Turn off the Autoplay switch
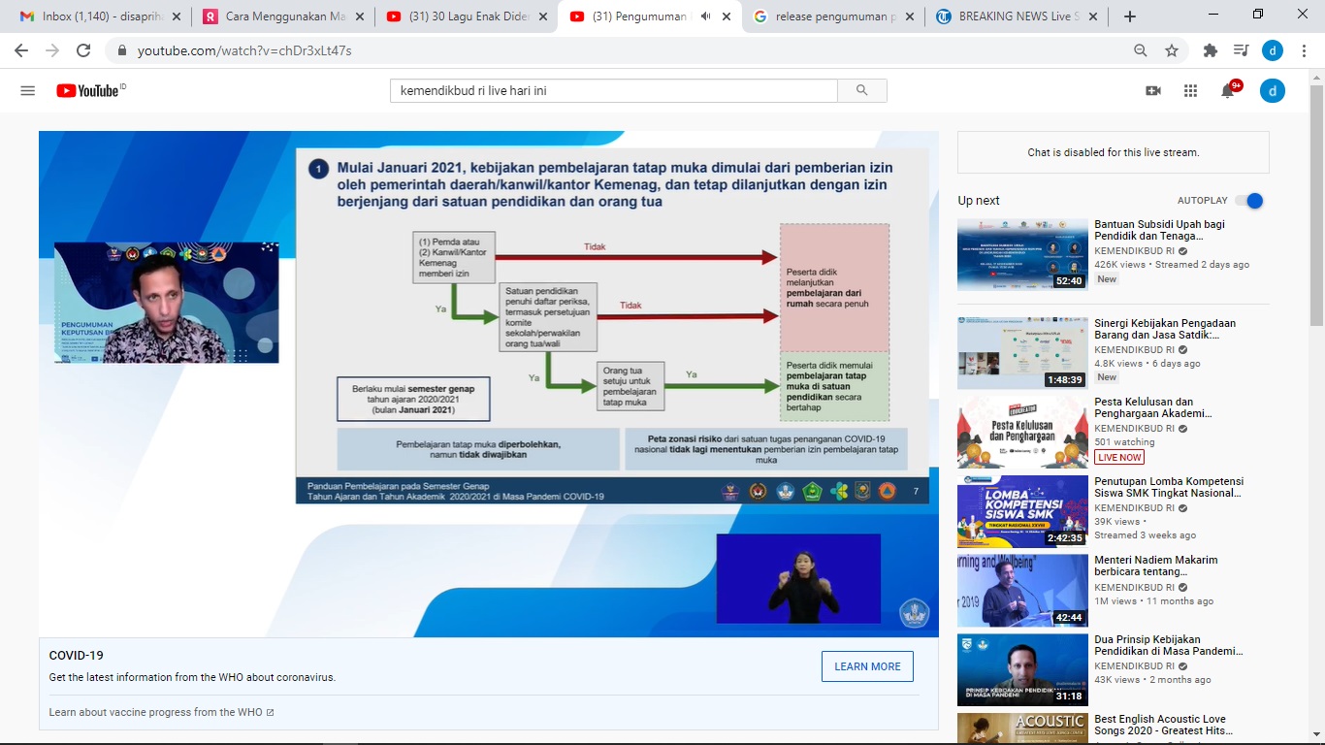This screenshot has width=1325, height=745. tap(1248, 201)
